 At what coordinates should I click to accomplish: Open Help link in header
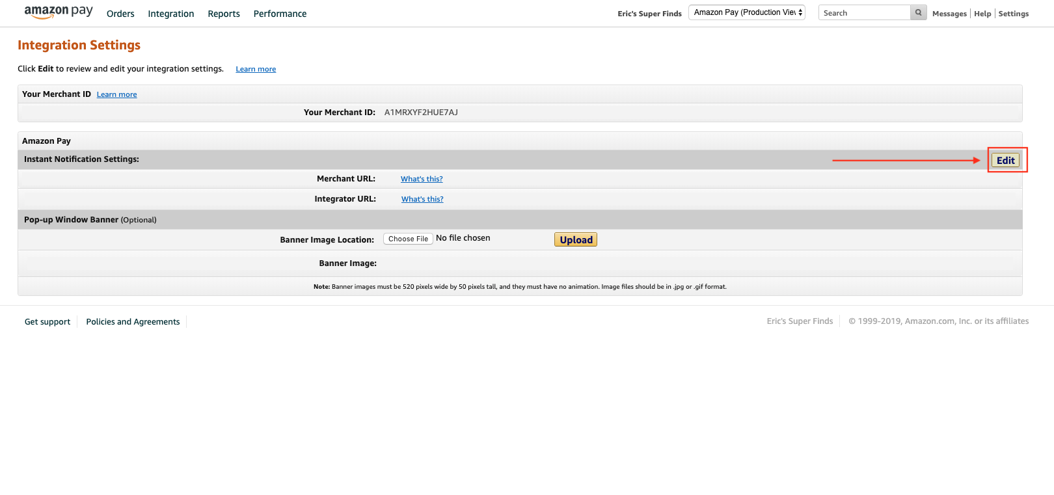[x=982, y=14]
